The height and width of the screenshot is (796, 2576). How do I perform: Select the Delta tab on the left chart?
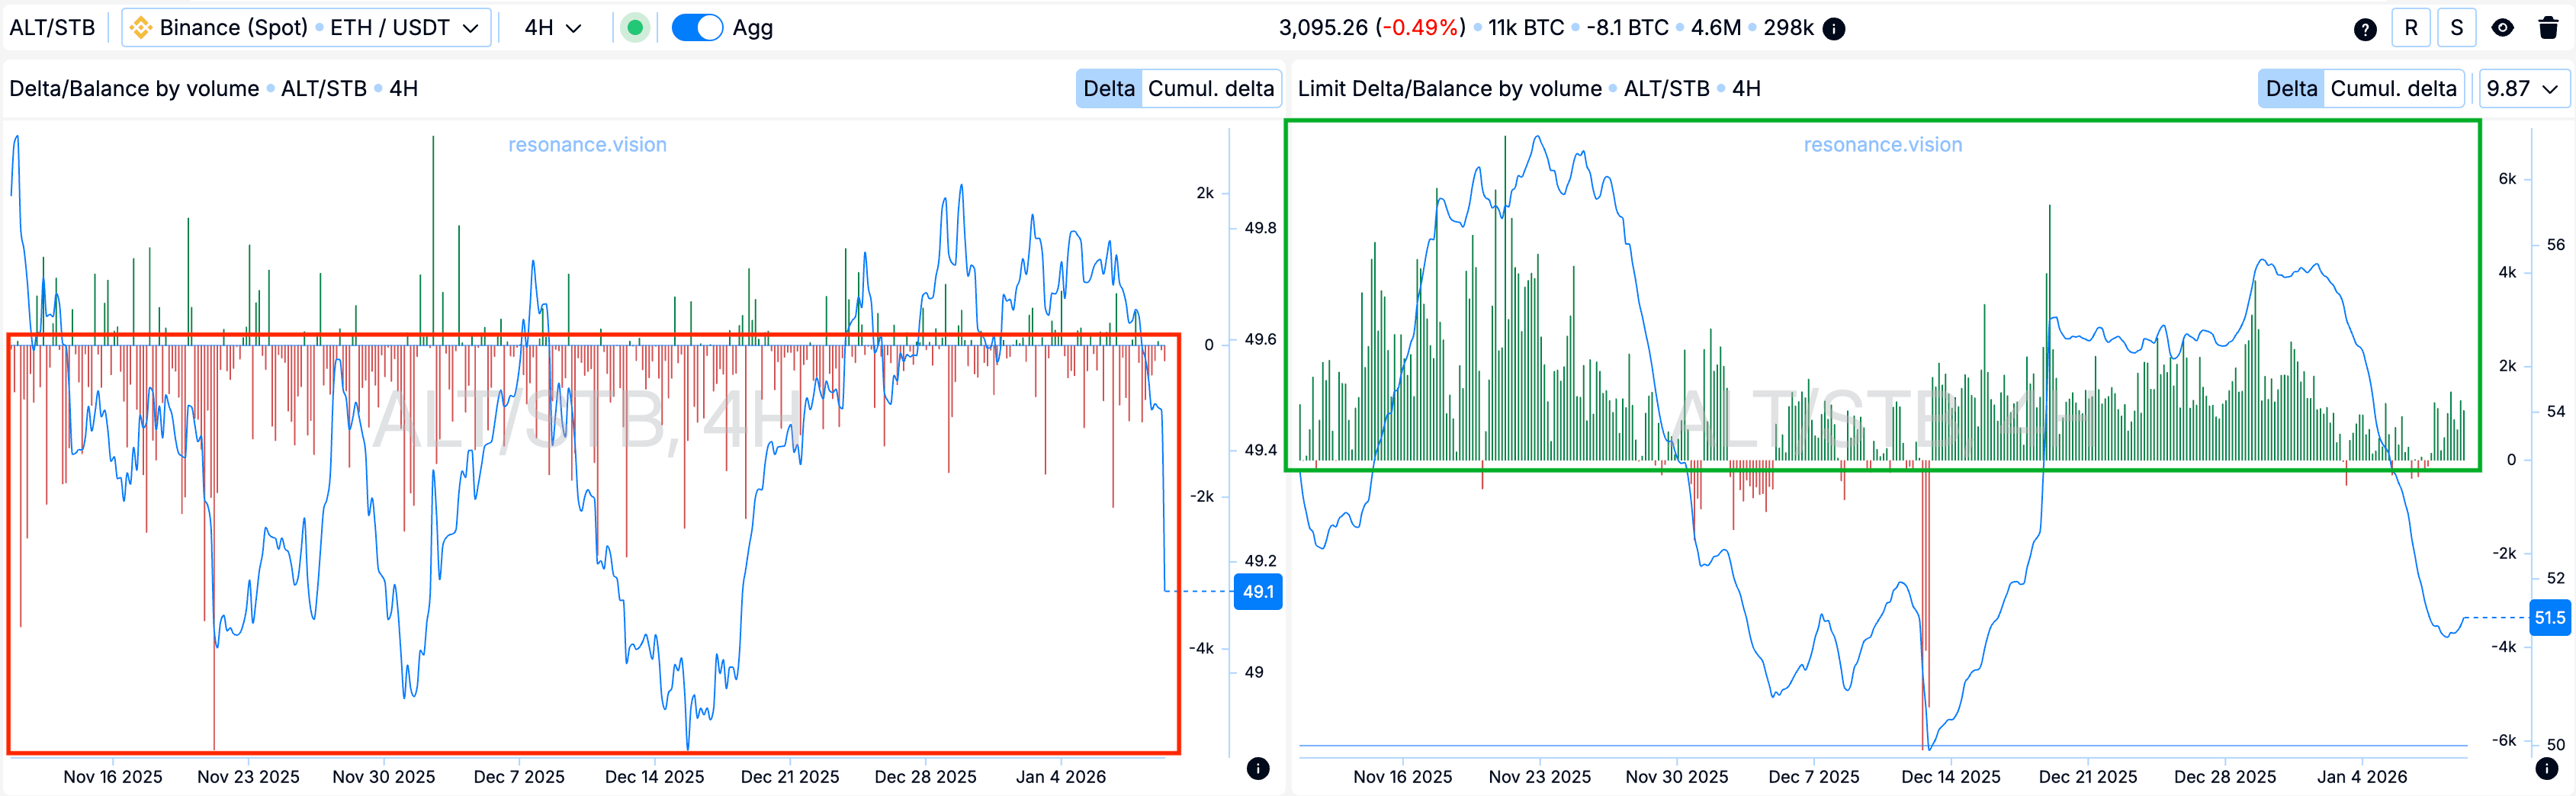point(1108,88)
